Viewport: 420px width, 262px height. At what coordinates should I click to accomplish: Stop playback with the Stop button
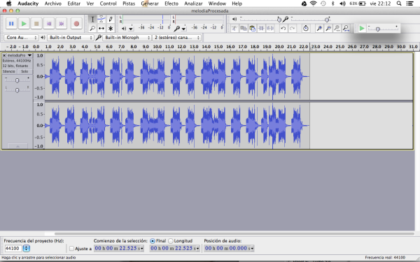36,24
